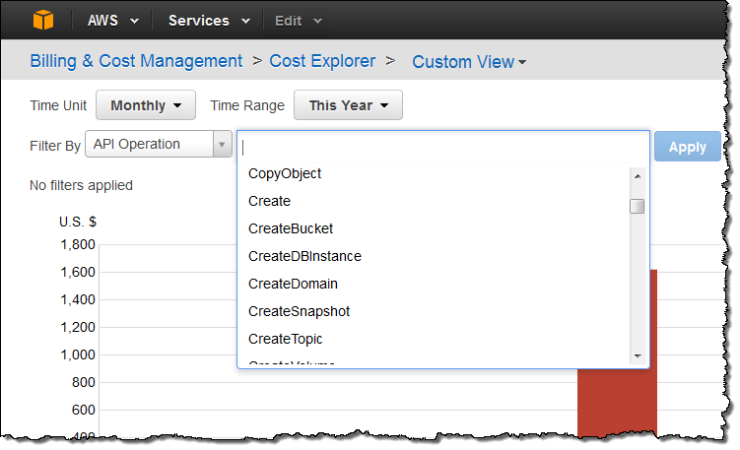Open the Services menu
The width and height of the screenshot is (740, 450).
[209, 21]
